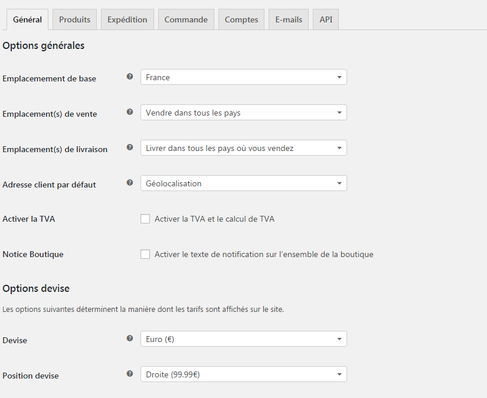Go to the Comptes tab
This screenshot has height=398, width=487.
click(x=241, y=19)
